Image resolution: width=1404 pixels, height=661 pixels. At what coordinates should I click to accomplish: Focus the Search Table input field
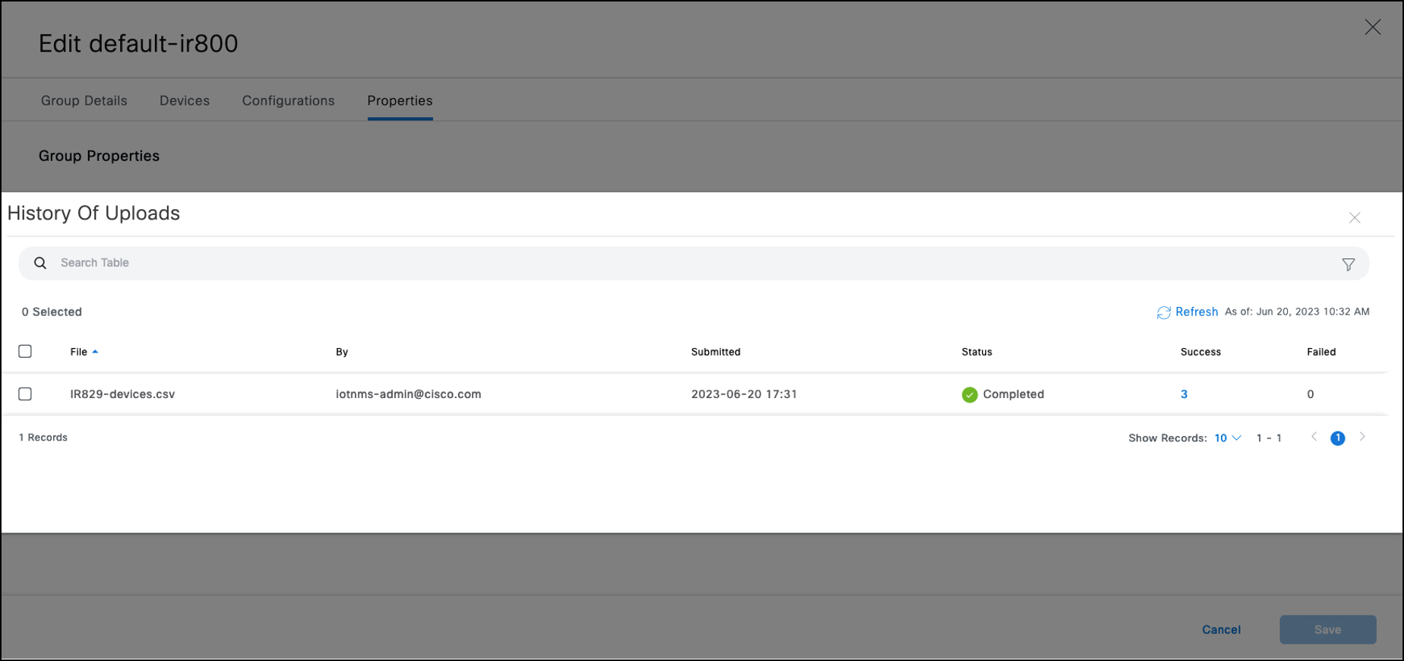pos(684,263)
